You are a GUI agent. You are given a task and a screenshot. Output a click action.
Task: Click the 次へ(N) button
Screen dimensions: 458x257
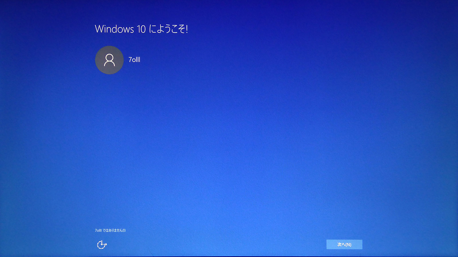click(344, 245)
